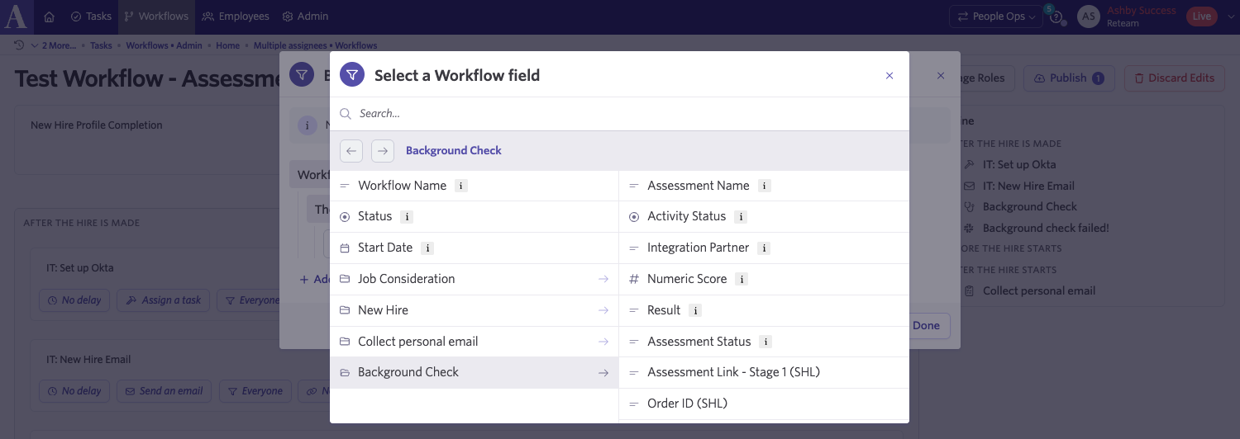Open 'Background check failed!' in outline
The width and height of the screenshot is (1240, 439).
click(1046, 229)
